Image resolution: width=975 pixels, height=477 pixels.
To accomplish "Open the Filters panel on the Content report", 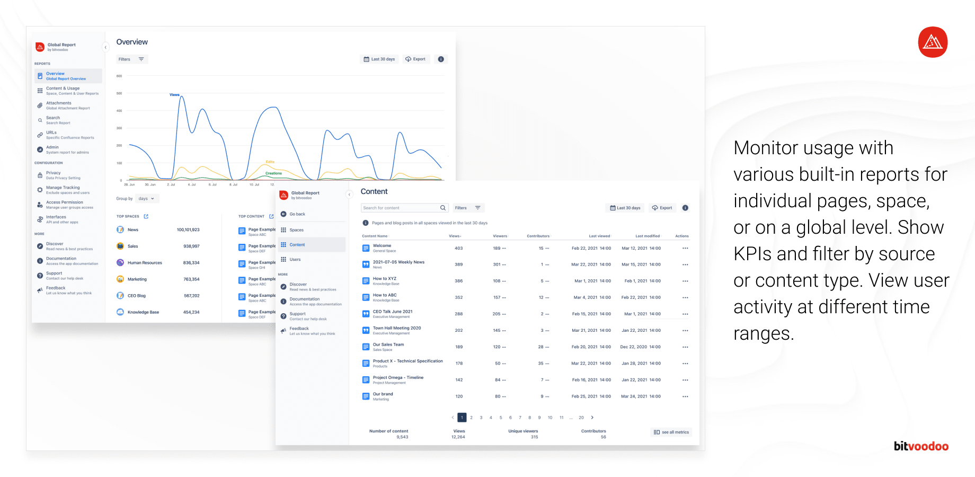I will [x=468, y=207].
